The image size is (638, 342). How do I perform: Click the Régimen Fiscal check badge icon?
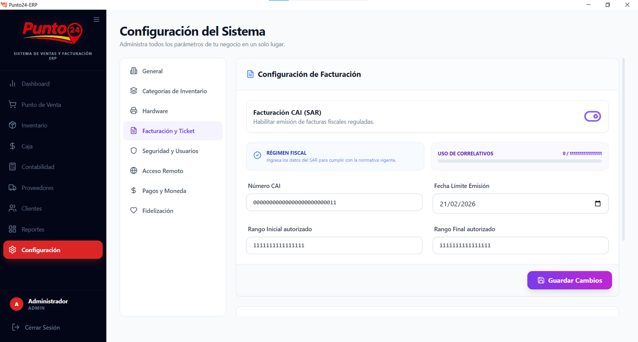click(x=258, y=155)
